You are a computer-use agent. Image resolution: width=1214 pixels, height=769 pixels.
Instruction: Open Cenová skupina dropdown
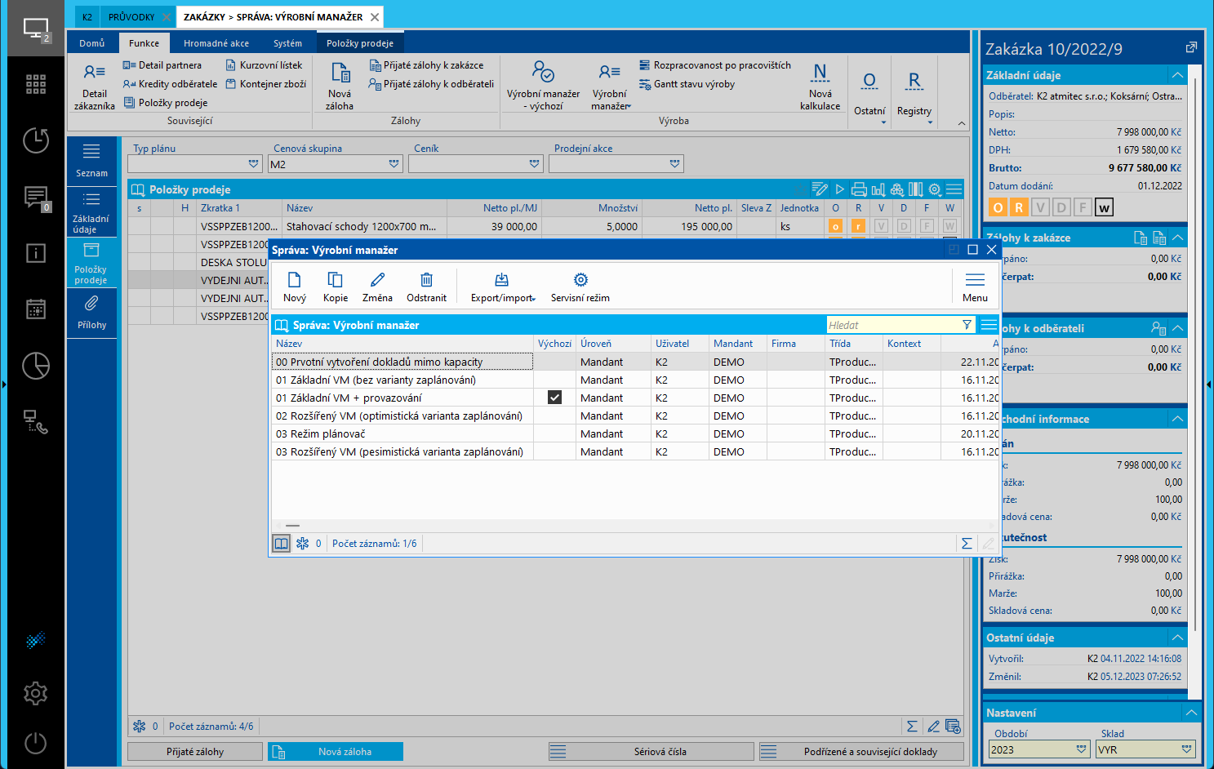coord(394,164)
